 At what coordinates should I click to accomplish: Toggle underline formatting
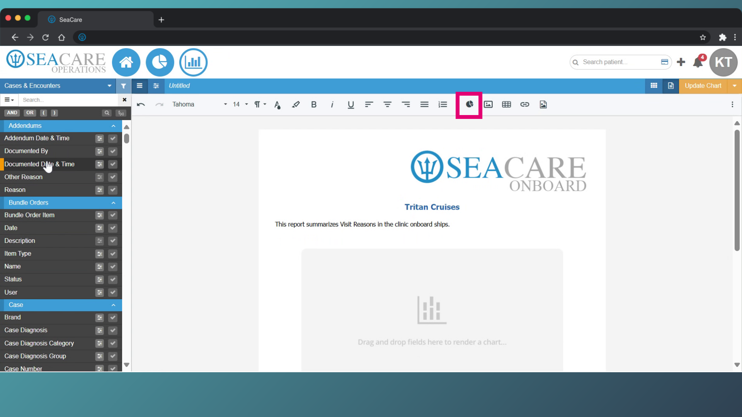351,105
